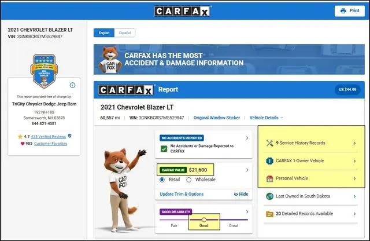Click the folder Detailed Records icon

coord(270,214)
